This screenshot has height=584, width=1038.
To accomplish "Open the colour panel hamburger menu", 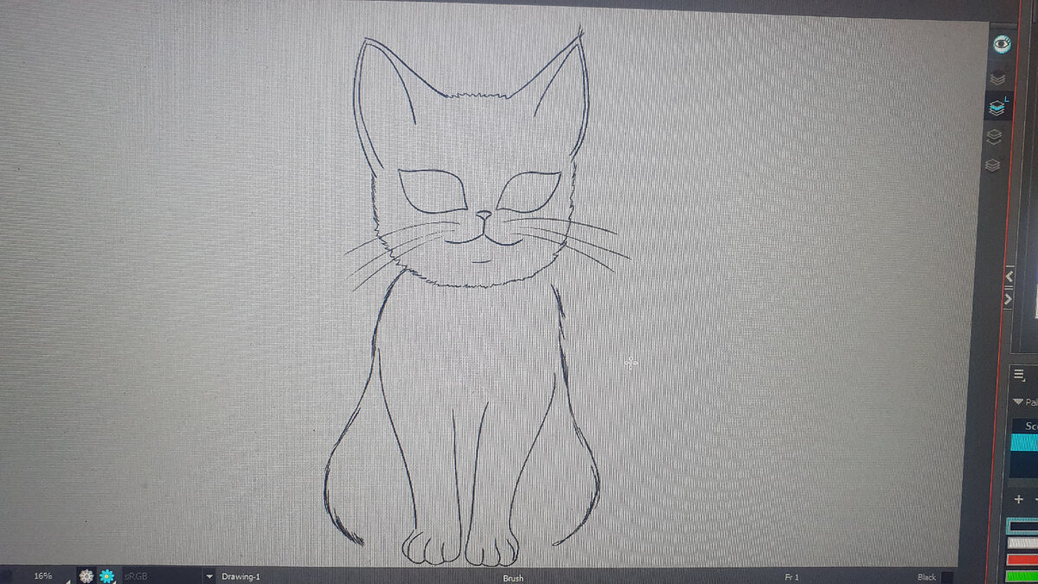I will coord(1019,374).
